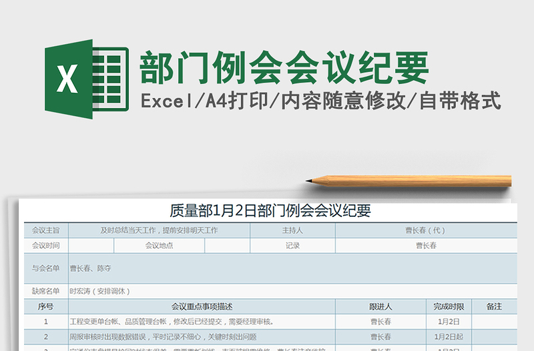Select the 会议地点 label cell

[x=159, y=246]
